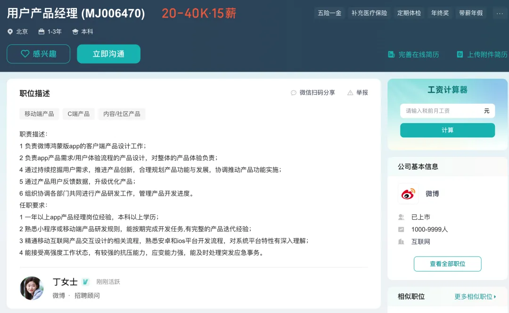Screen dimensions: 509x313
Task: Mark the job as 感兴趣
Action: 38,54
